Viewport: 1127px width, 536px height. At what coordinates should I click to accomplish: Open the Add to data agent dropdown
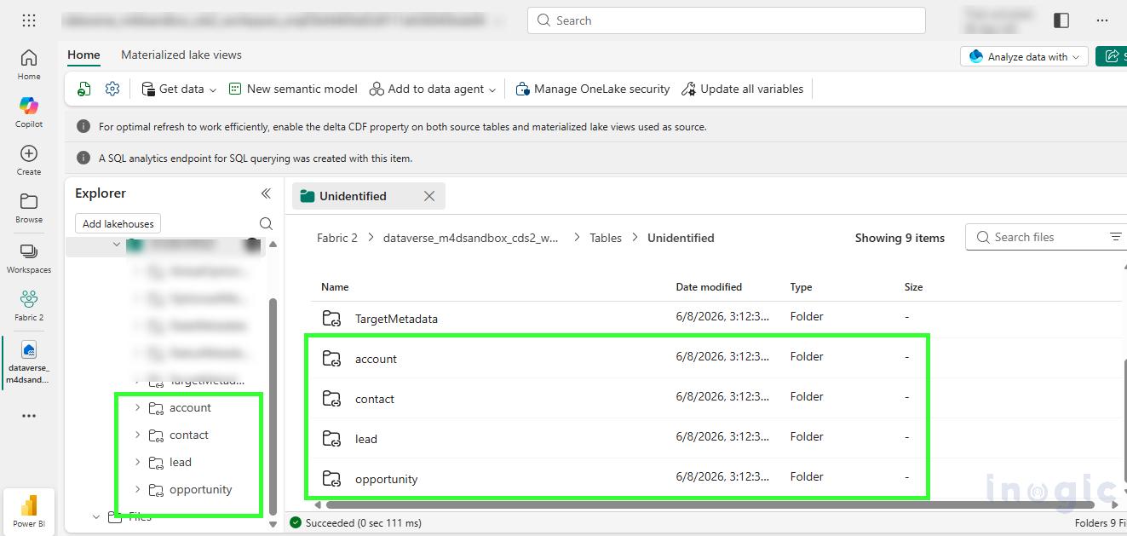432,89
